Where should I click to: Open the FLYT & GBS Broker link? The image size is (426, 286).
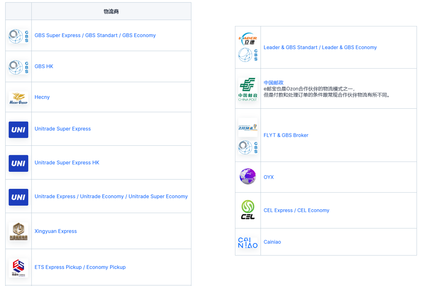[286, 135]
